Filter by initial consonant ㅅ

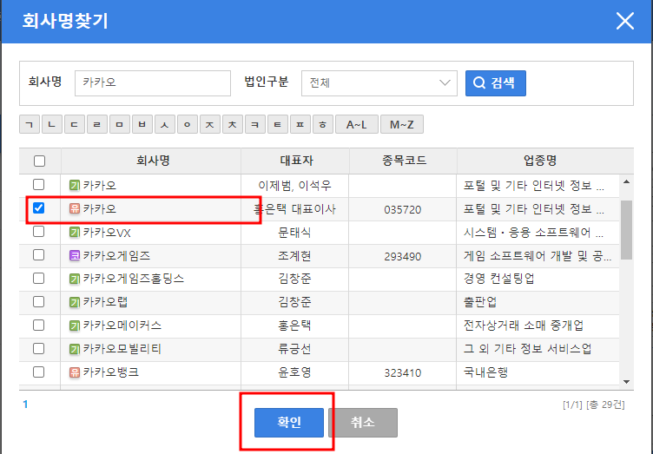164,124
